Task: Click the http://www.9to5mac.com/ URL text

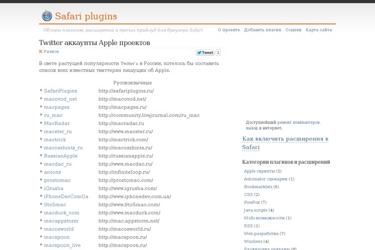Action: point(129,205)
